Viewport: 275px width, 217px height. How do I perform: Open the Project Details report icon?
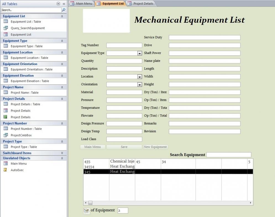coord(6,117)
